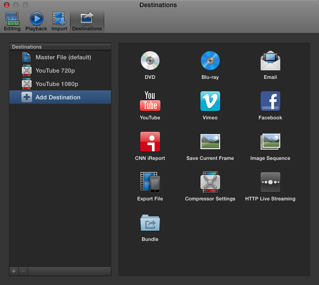Select the Blu-ray disc destination icon
The height and width of the screenshot is (285, 319).
click(210, 61)
